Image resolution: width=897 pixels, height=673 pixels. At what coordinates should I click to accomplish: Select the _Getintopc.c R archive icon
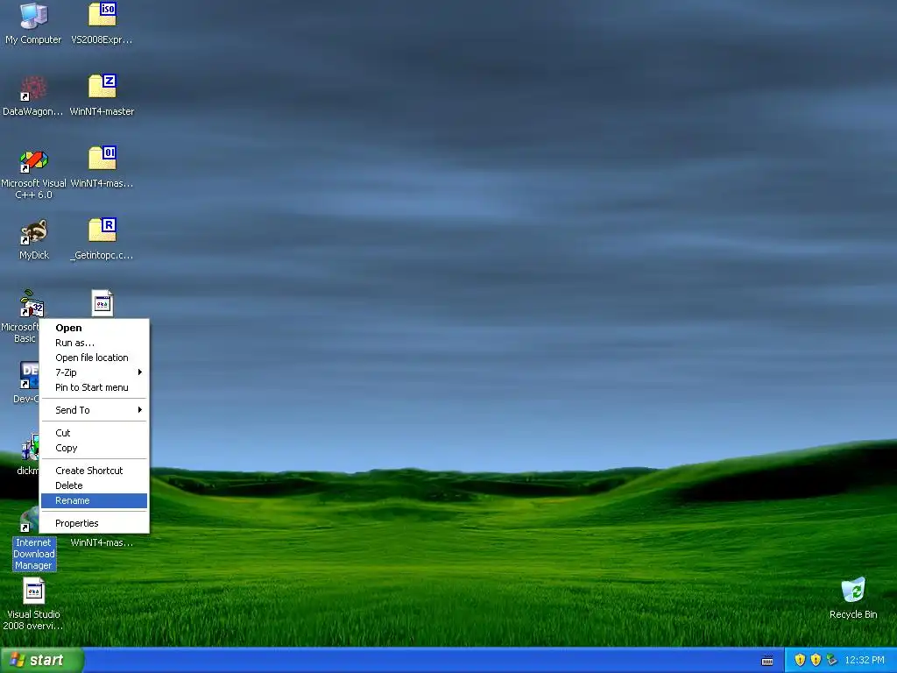[102, 230]
